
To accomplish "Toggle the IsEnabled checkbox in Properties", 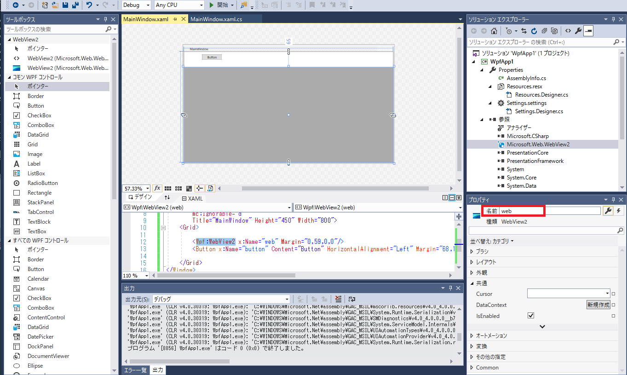I will point(530,315).
